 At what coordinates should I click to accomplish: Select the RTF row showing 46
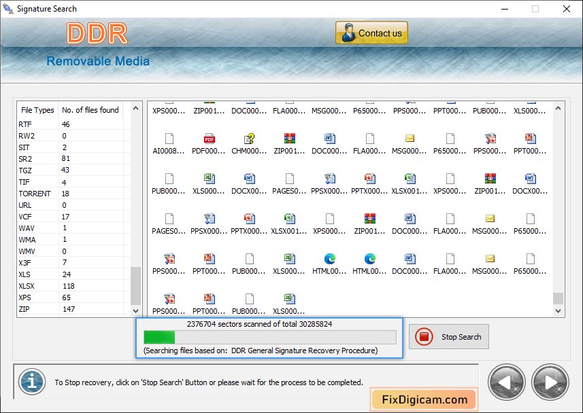pyautogui.click(x=74, y=124)
